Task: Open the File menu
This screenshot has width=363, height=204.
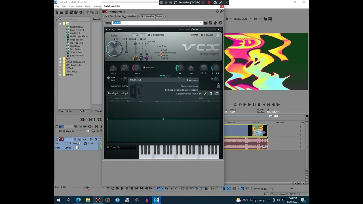Action: click(x=57, y=7)
